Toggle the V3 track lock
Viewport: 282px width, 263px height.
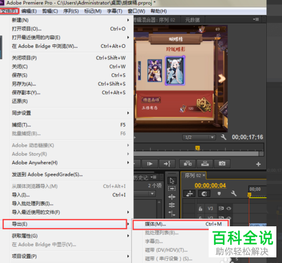tap(200, 208)
